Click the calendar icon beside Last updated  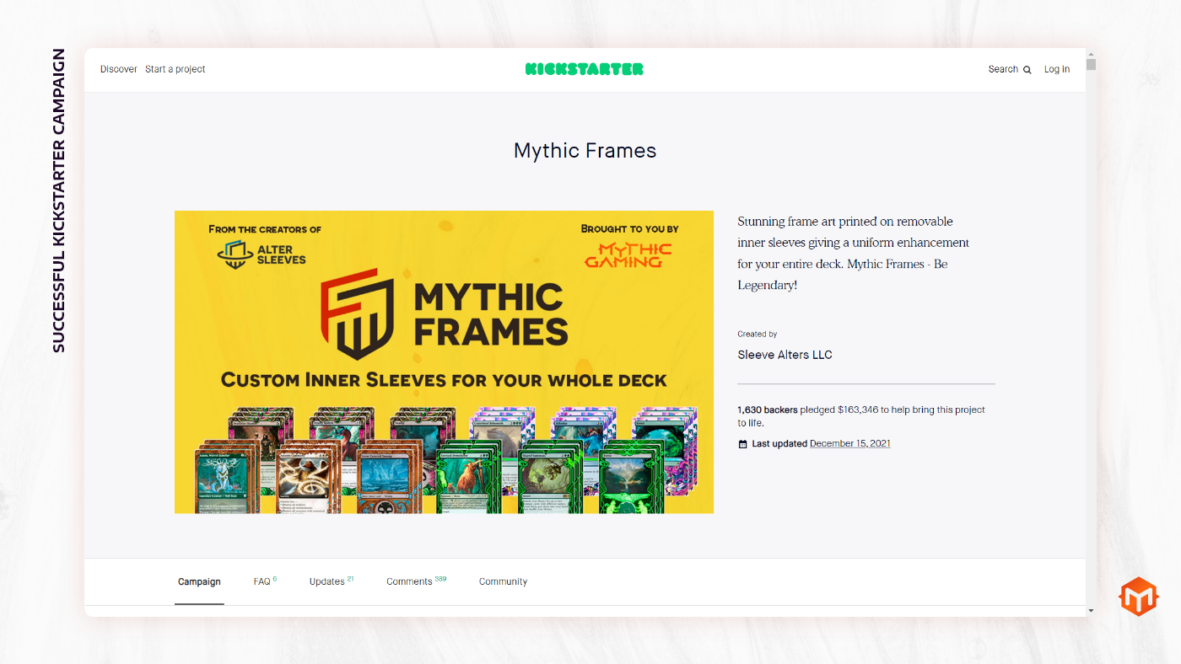742,444
